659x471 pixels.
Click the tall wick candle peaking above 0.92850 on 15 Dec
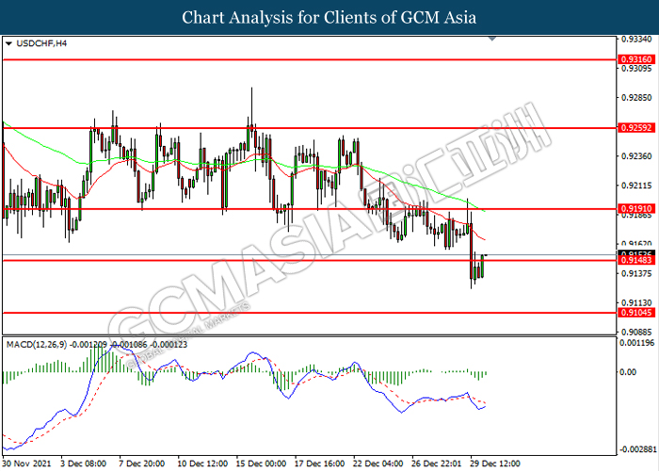pos(251,113)
